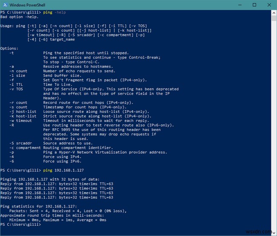Click 'Timestamp for count hops' line
277x236 pixels.
pyautogui.click(x=85, y=107)
